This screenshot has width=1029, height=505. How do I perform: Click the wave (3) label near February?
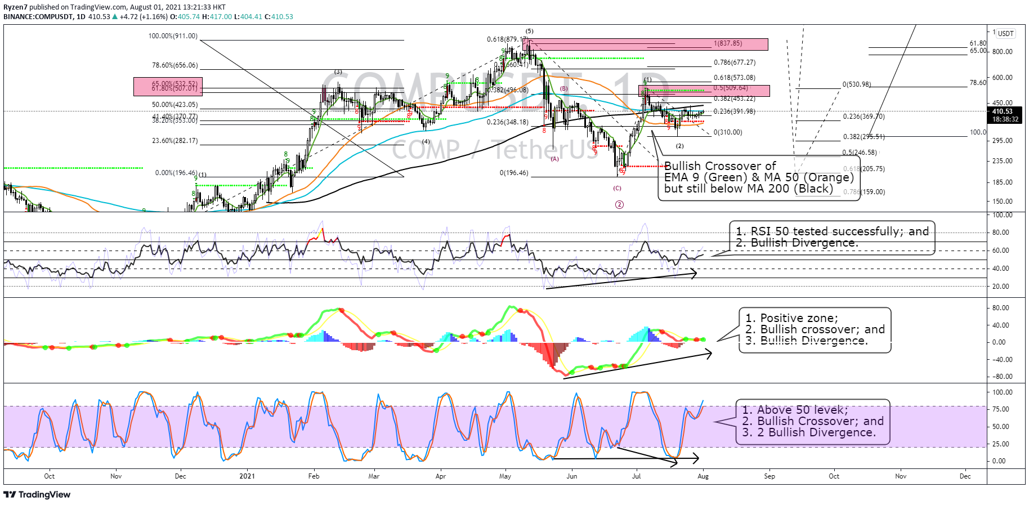[x=338, y=72]
